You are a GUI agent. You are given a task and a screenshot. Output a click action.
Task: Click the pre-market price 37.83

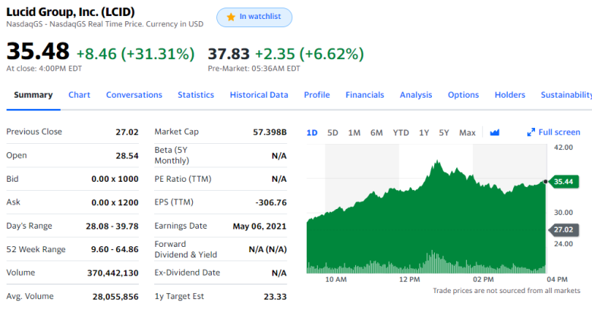coord(228,54)
